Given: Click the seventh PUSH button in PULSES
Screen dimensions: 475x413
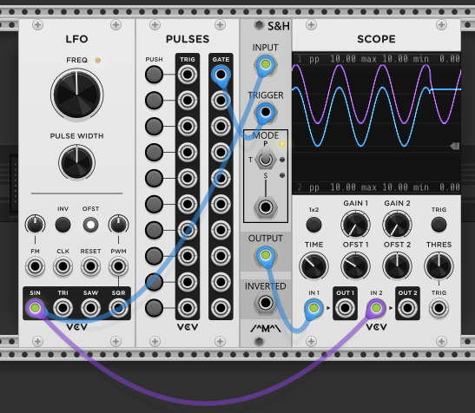Looking at the screenshot, I should tap(154, 230).
